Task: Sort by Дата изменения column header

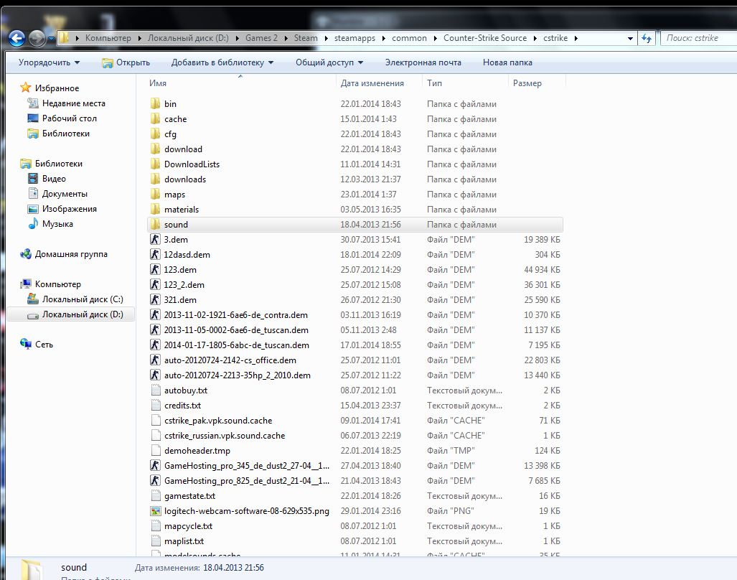Action: point(379,83)
